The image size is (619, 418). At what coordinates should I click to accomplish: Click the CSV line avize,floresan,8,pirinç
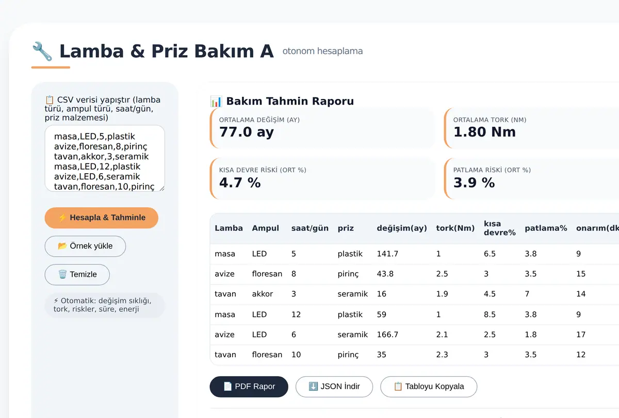pos(101,146)
